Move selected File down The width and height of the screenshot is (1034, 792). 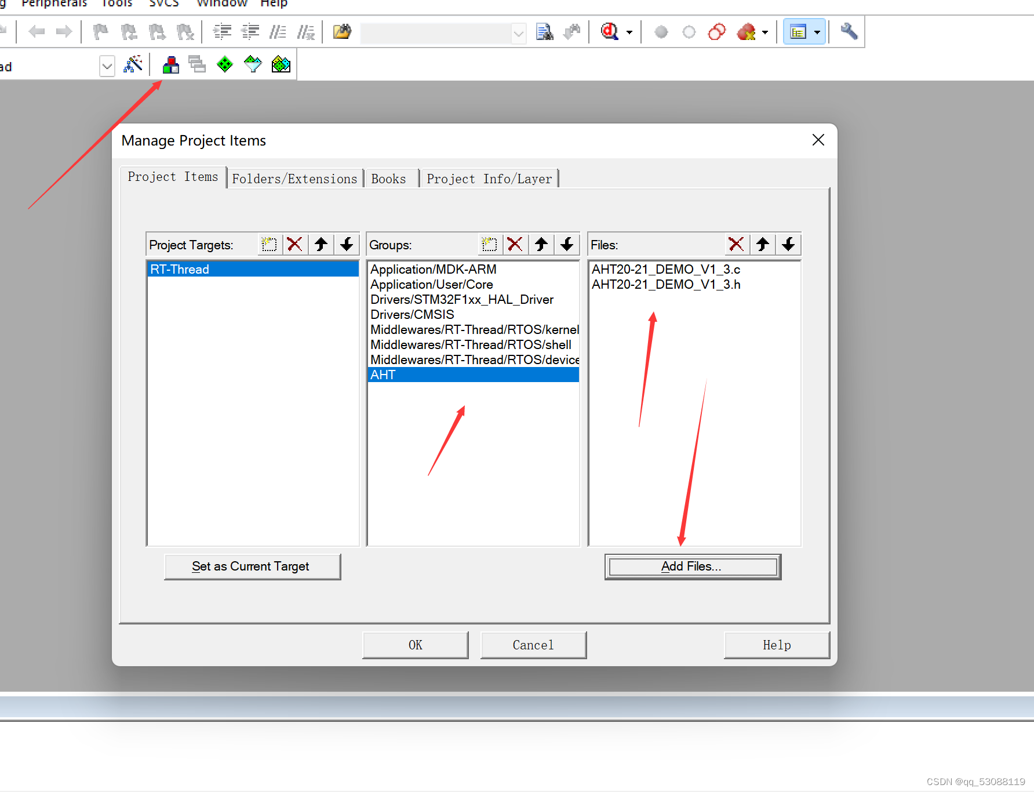pyautogui.click(x=788, y=244)
